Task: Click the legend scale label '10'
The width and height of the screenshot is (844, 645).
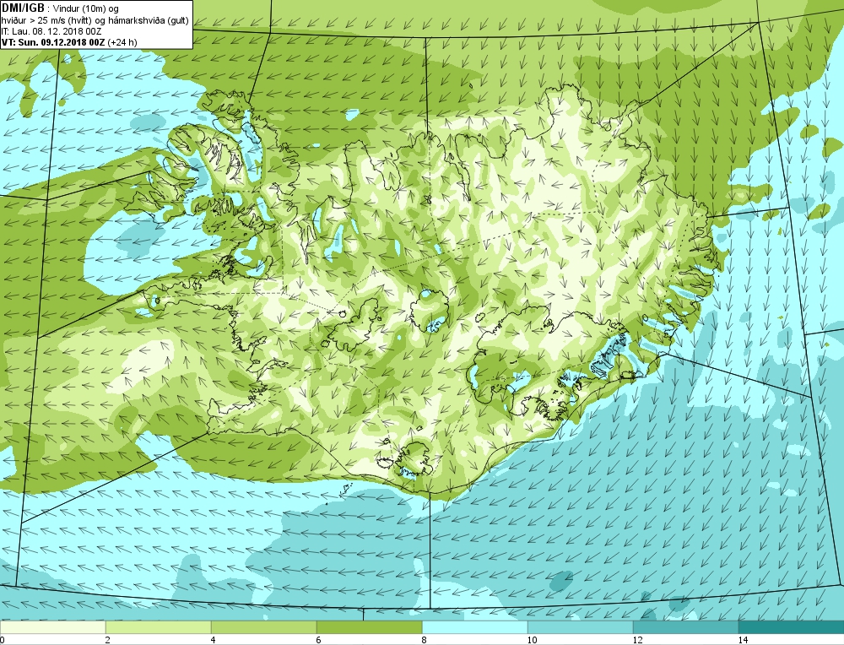Action: [532, 640]
